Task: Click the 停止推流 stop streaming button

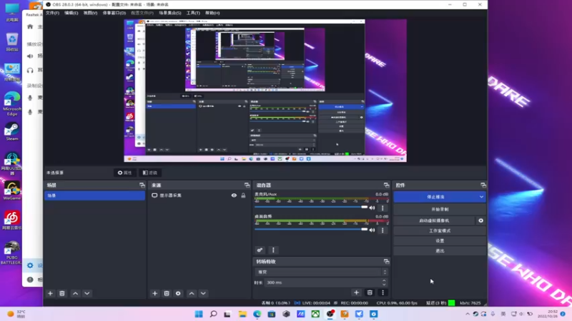Action: tap(435, 197)
